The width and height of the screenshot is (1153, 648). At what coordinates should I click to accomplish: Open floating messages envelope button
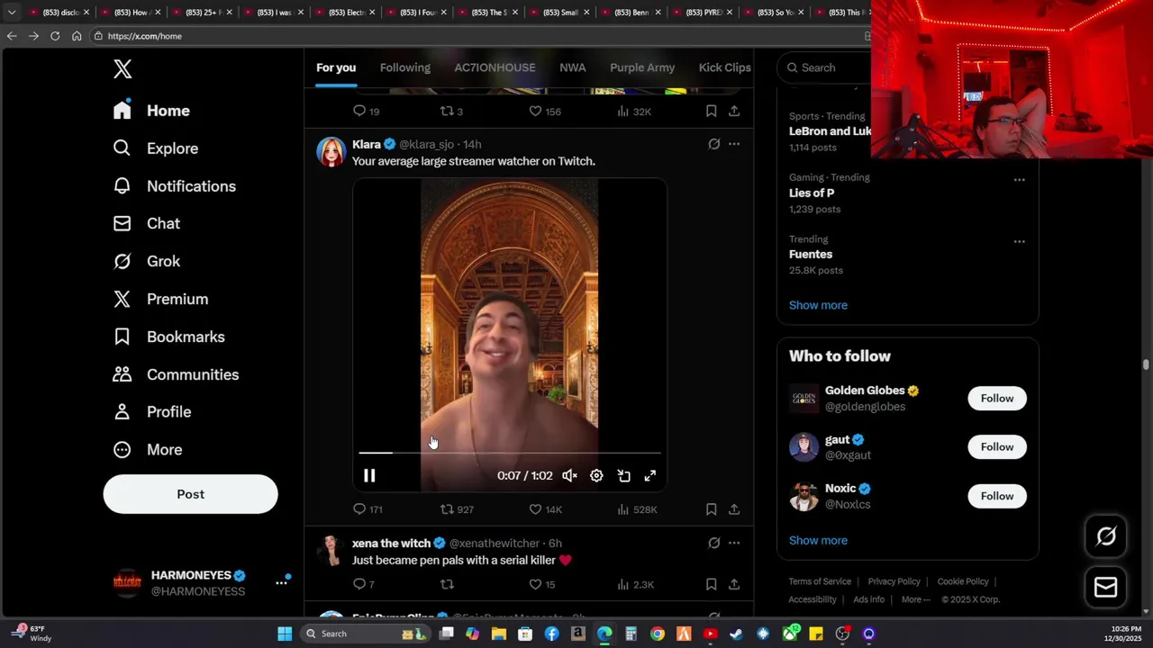point(1106,587)
